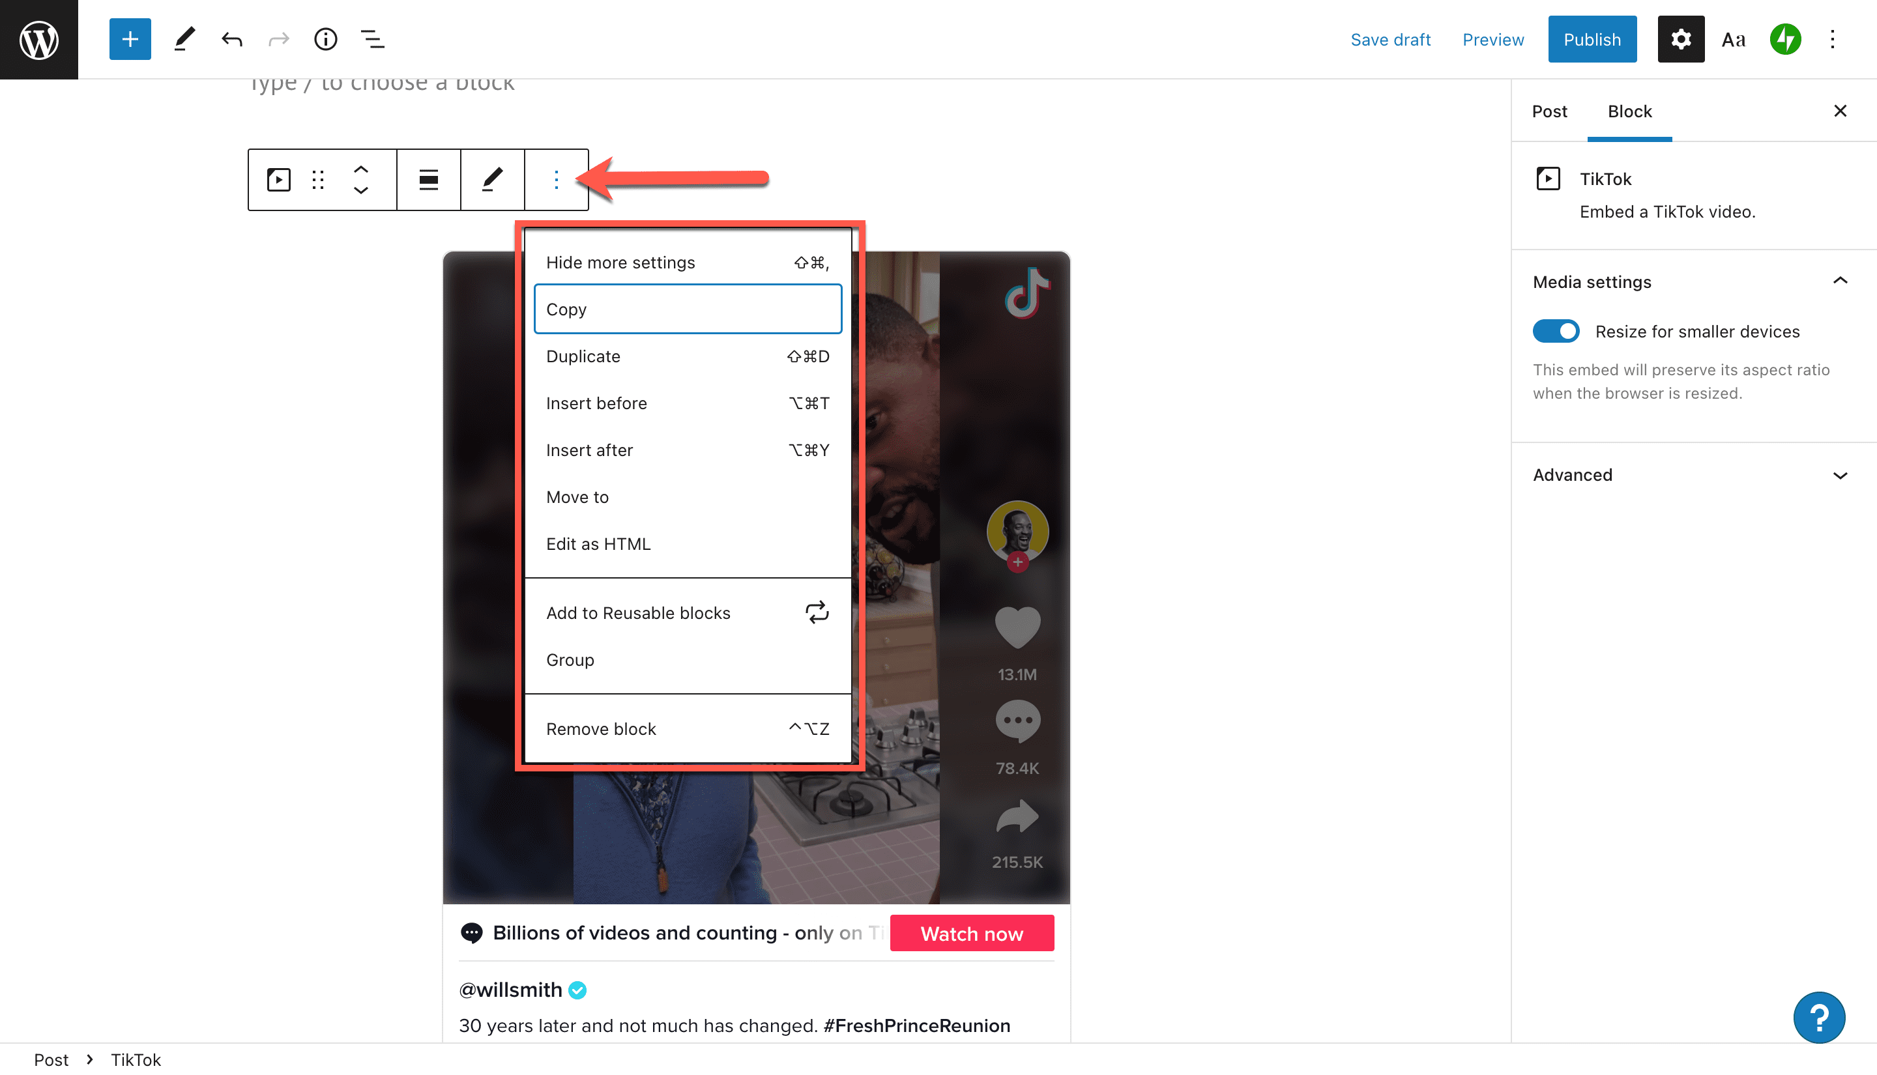Toggle Resize for smaller devices
Screen dimensions: 1877x1075
point(1554,331)
